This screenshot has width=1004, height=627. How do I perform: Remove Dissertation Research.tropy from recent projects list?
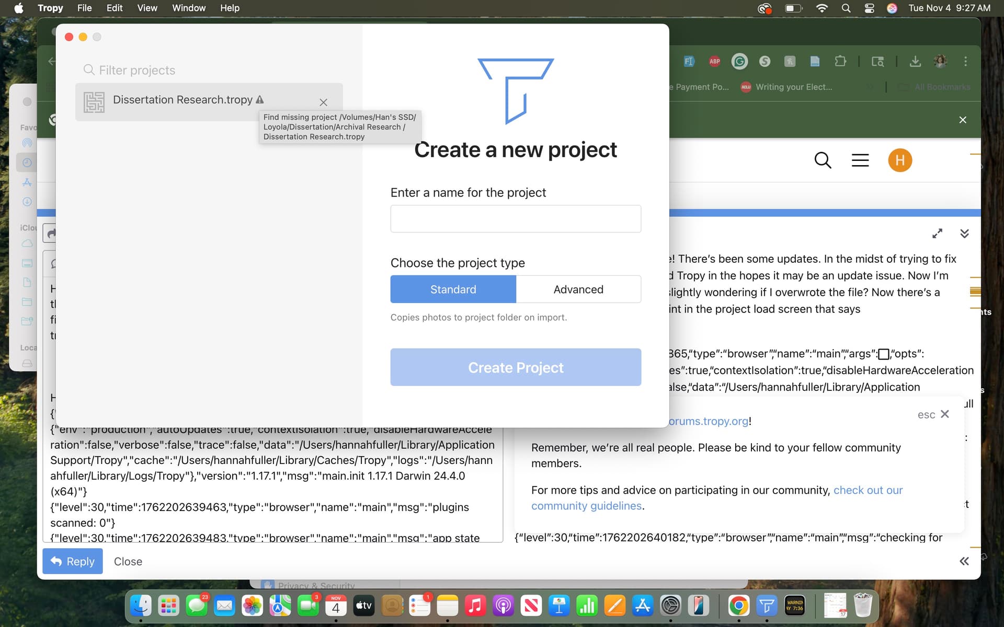323,102
